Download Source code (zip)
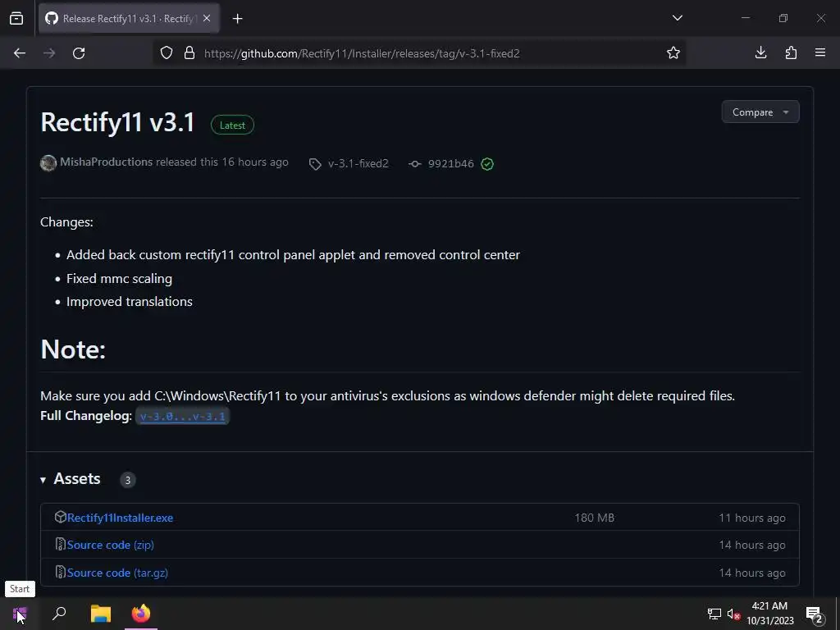The width and height of the screenshot is (840, 630). point(111,545)
